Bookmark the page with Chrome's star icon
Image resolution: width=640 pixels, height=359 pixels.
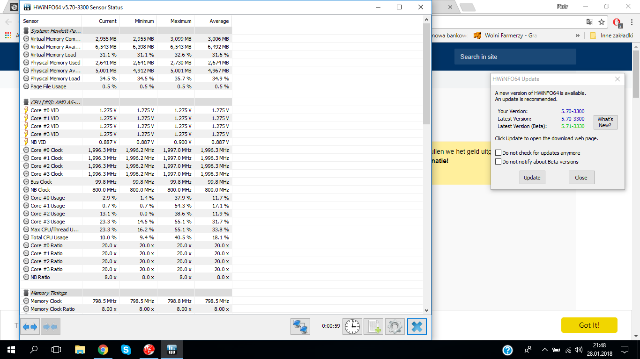tap(602, 22)
